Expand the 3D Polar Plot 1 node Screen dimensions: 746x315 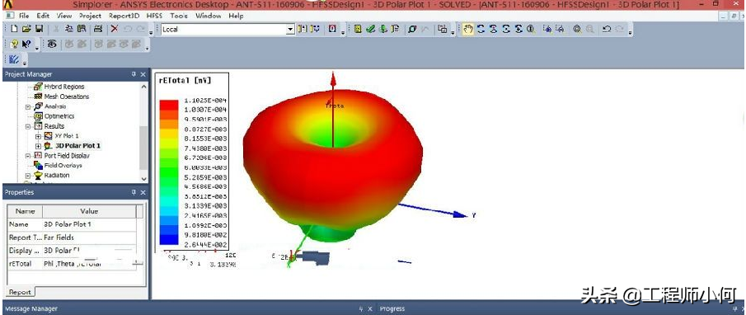coord(39,146)
